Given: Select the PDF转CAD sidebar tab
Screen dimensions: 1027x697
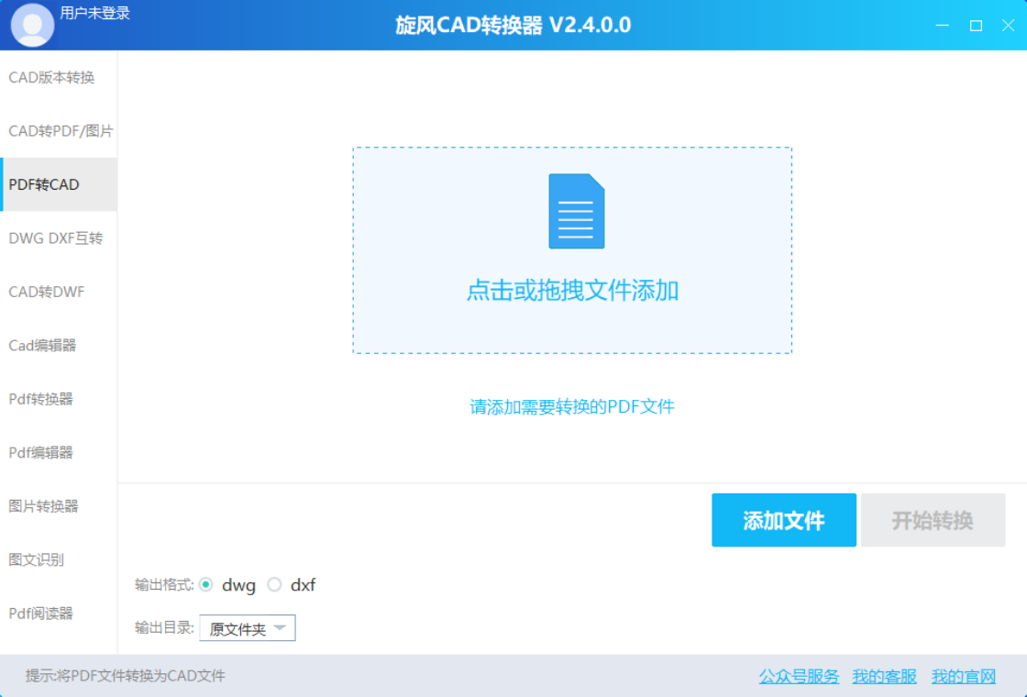Looking at the screenshot, I should point(59,184).
